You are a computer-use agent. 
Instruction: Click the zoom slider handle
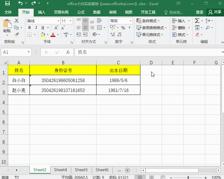[x=188, y=177]
